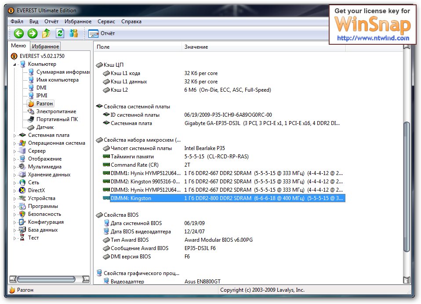Click the Портативный ПК laptop icon
421x304 pixels.
pos(31,119)
